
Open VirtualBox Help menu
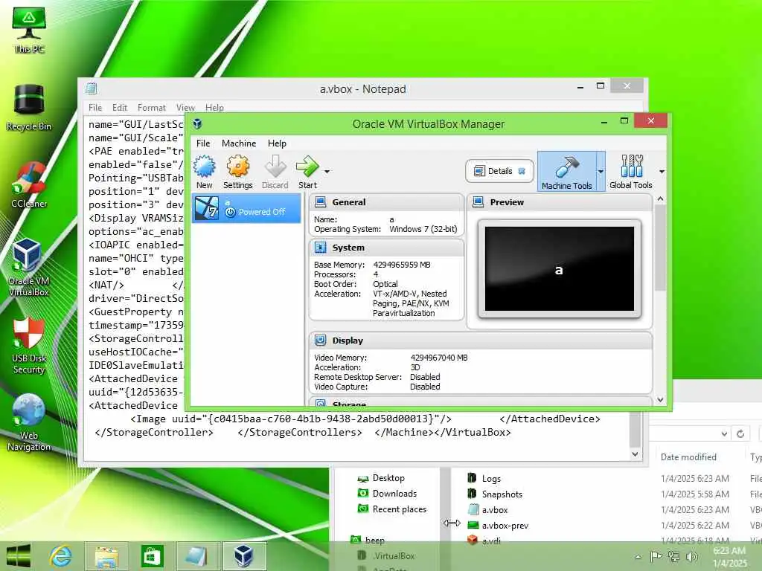[277, 143]
